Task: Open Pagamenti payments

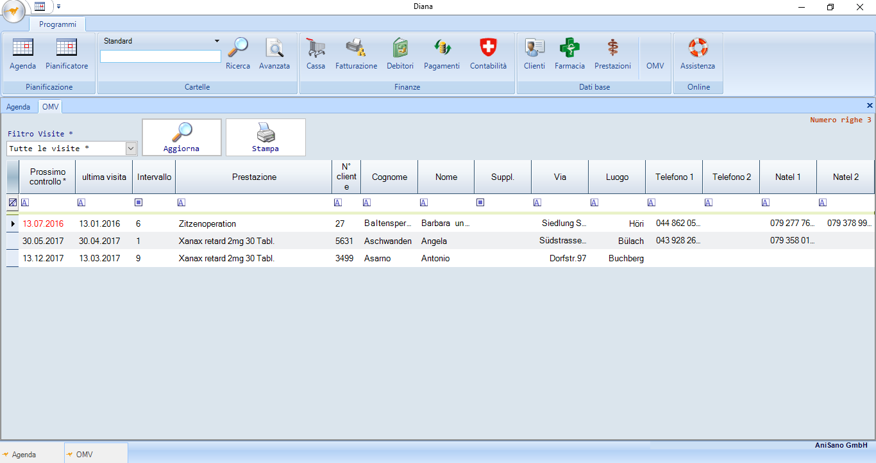Action: click(442, 54)
